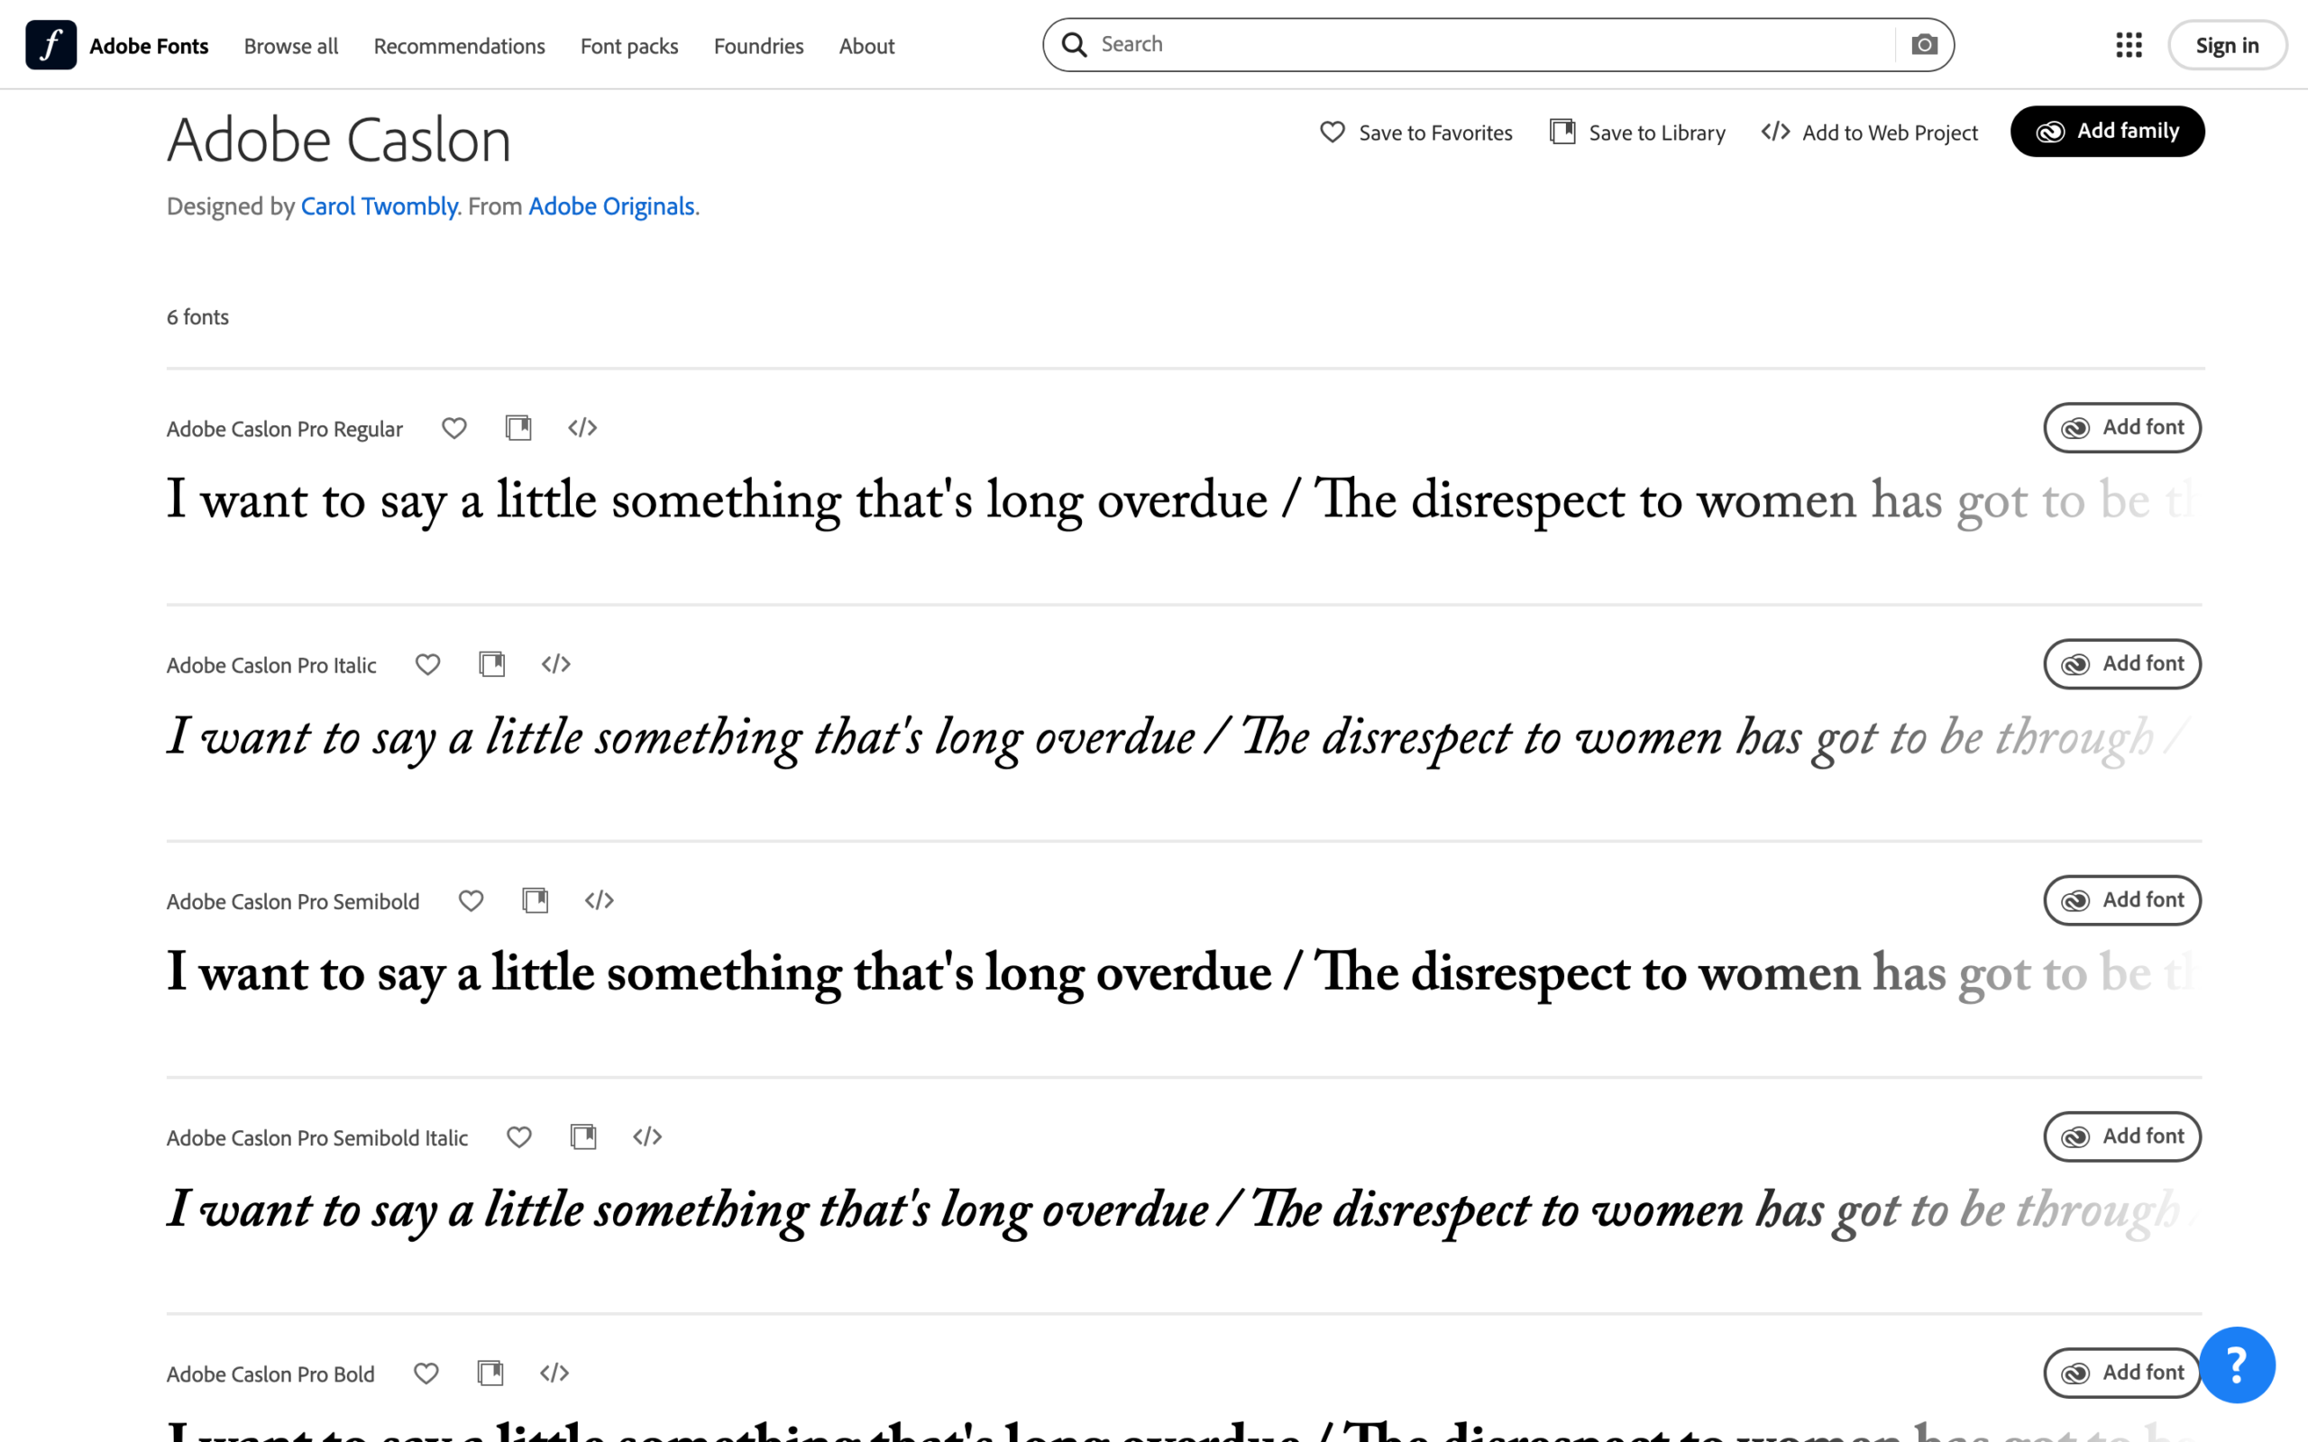2308x1442 pixels.
Task: Add Caslon Pro Regular to web project icon
Action: coord(582,427)
